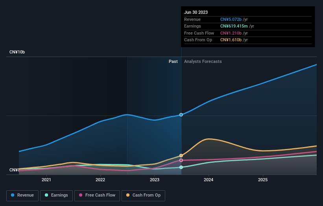
Task: Click the CN¥1.610b cash from op value
Action: (x=231, y=40)
